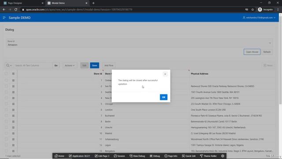Open Session menu in developer toolbar
This screenshot has height=159, width=282.
119,156
